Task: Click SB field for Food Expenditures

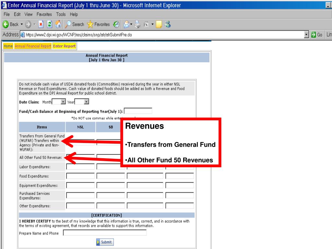Action: point(111,176)
